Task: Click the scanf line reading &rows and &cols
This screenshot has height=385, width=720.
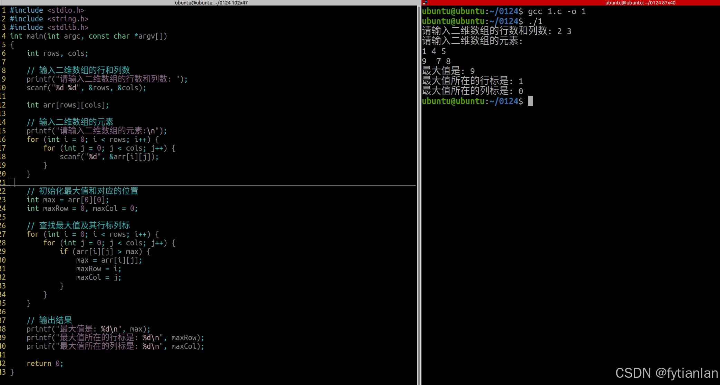Action: tap(86, 88)
